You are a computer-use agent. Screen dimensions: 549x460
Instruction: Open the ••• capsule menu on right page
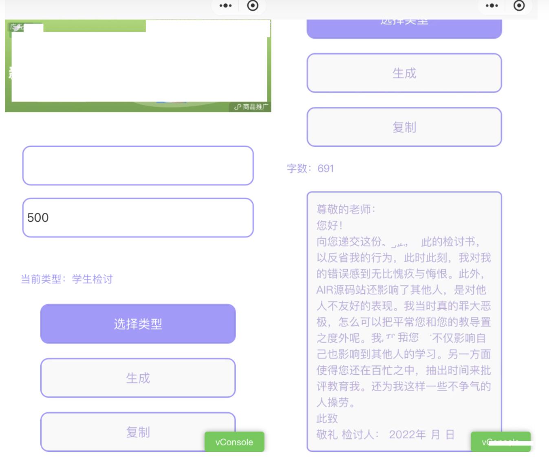click(492, 6)
